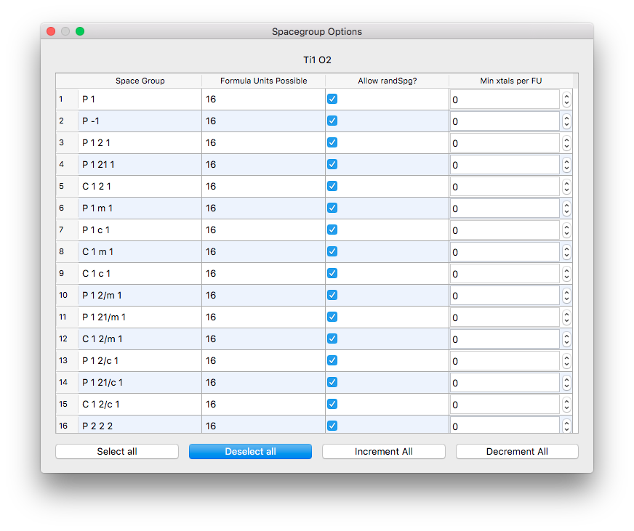The image size is (634, 531).
Task: Focus Min xtals field for C 1 2/c 1
Action: click(505, 405)
